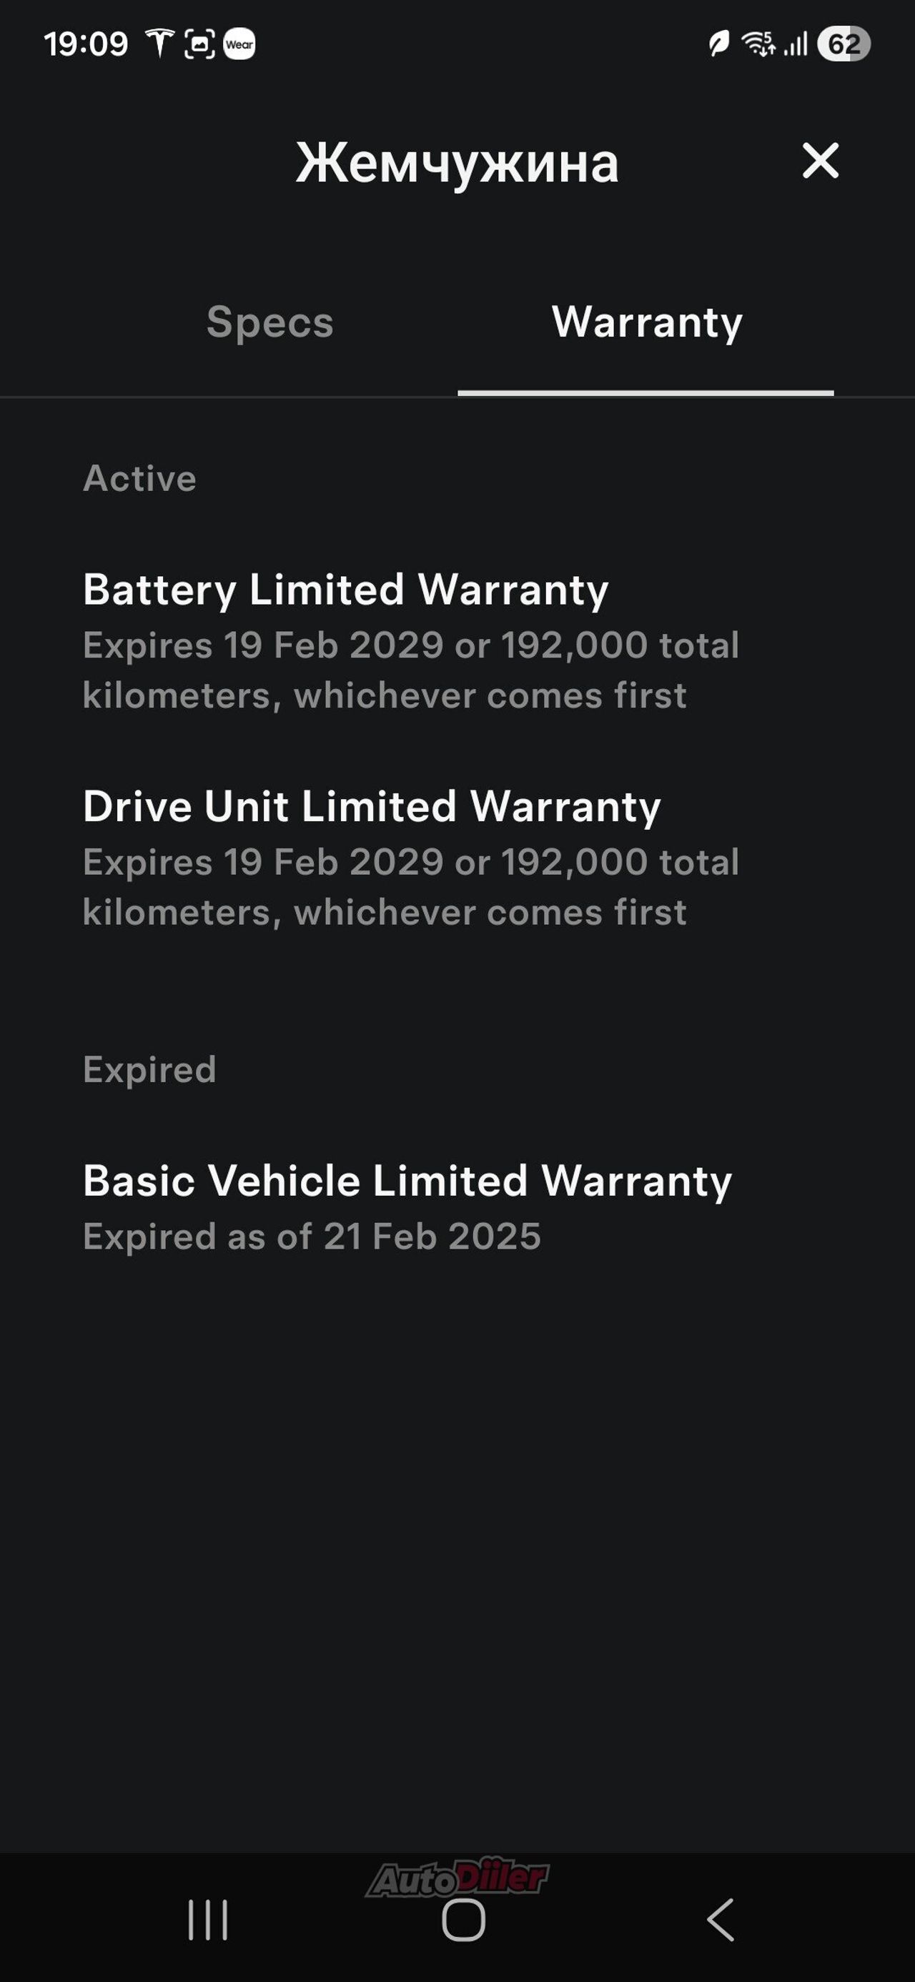The width and height of the screenshot is (915, 1982).
Task: Tap the Жемчужина vehicle name title
Action: tap(457, 162)
